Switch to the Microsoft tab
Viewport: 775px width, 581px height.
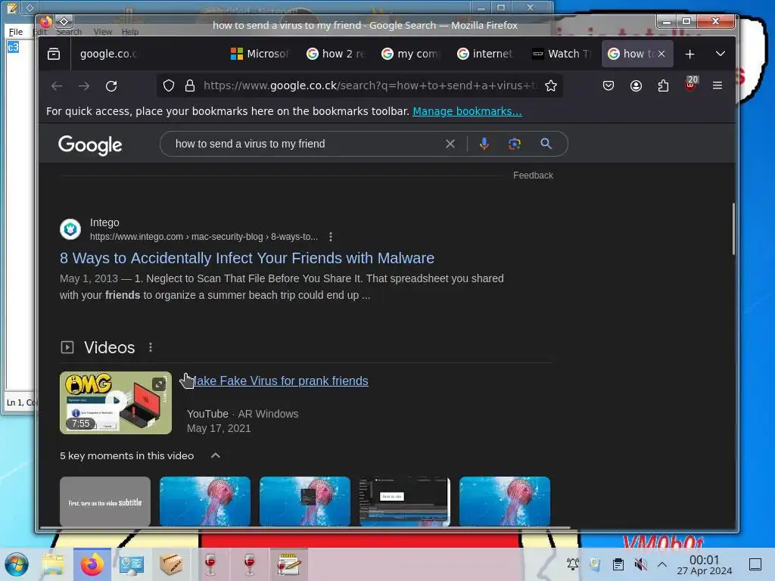[260, 54]
